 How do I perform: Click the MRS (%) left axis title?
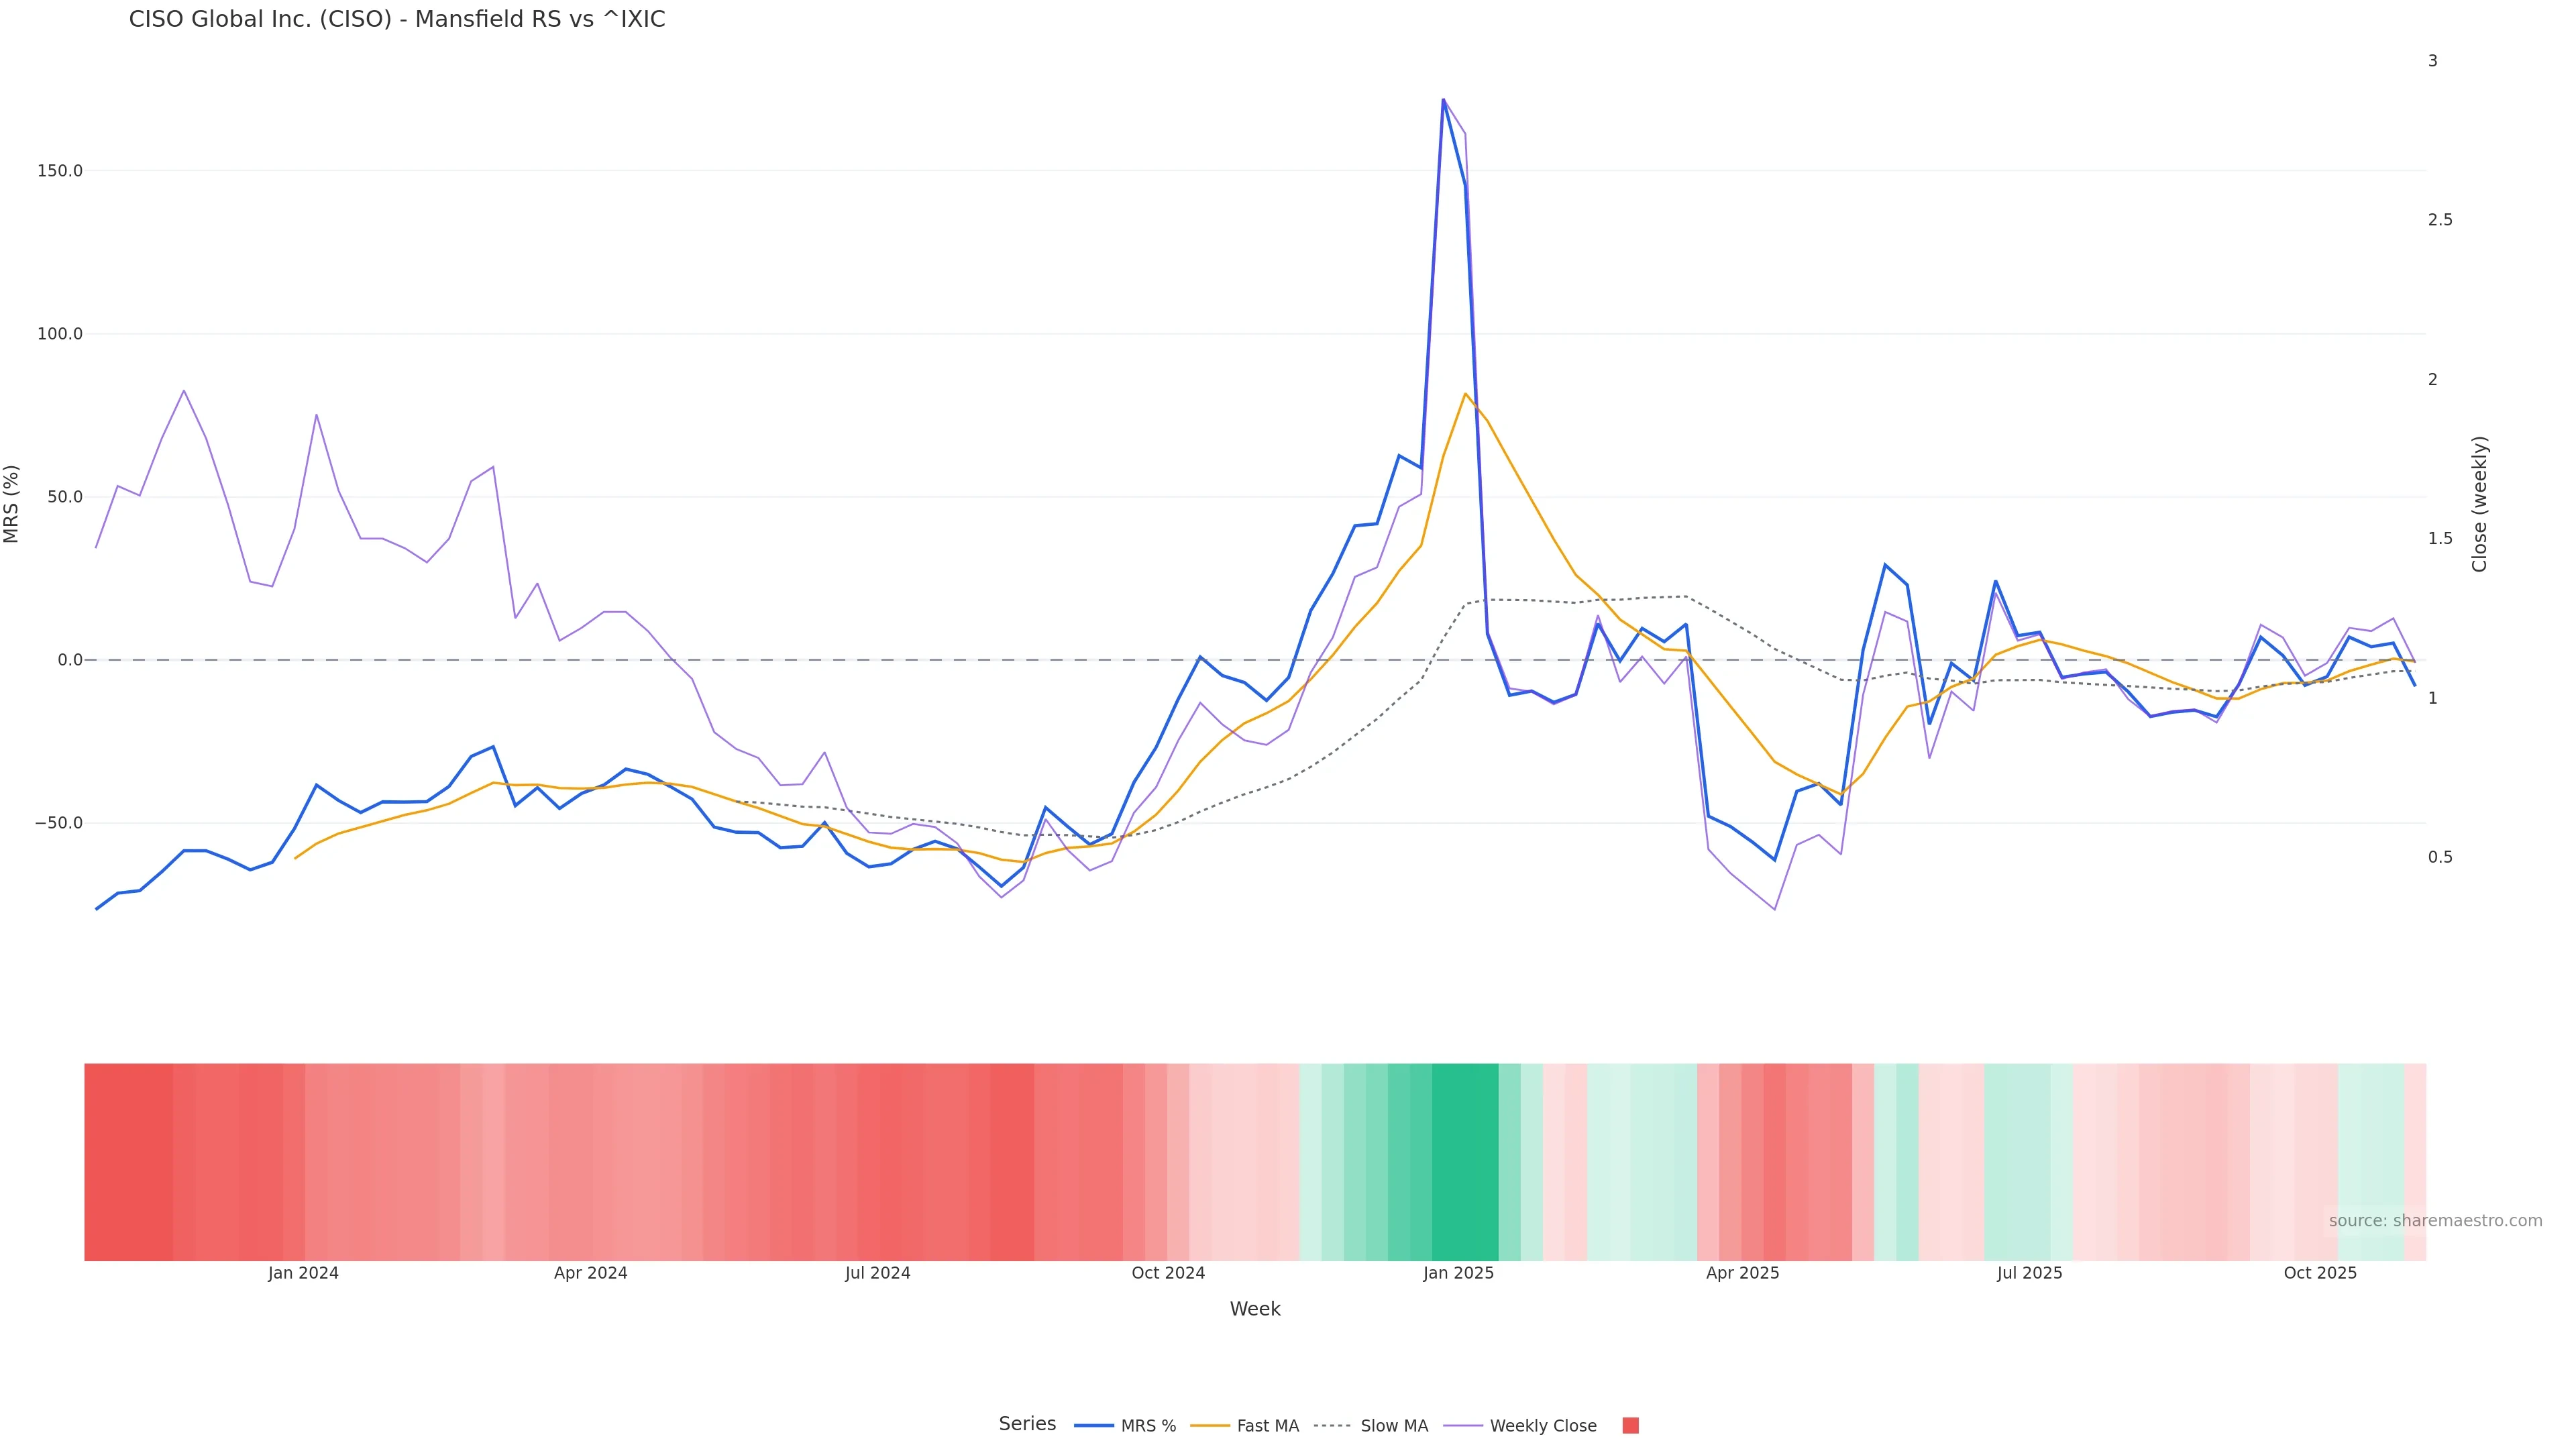(x=12, y=504)
